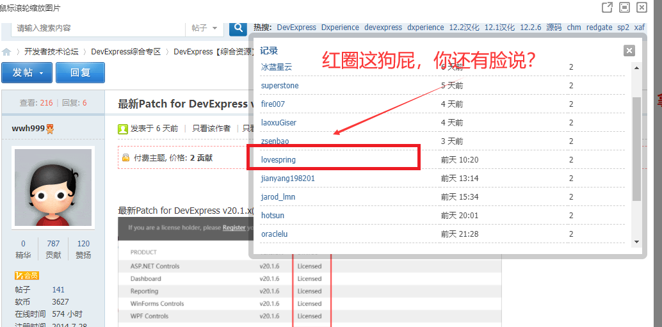Click the green poster icon before 发表于
Image resolution: width=662 pixels, height=327 pixels.
(x=123, y=129)
